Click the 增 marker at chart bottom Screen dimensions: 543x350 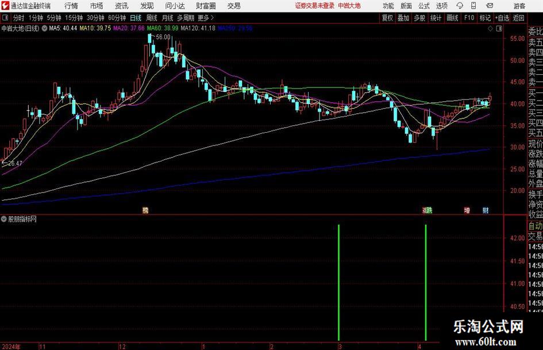click(467, 210)
